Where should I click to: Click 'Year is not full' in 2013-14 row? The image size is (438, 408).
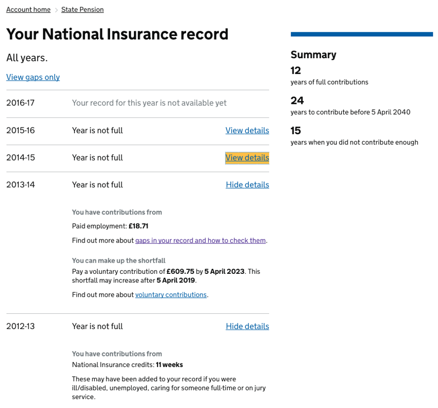pyautogui.click(x=97, y=185)
